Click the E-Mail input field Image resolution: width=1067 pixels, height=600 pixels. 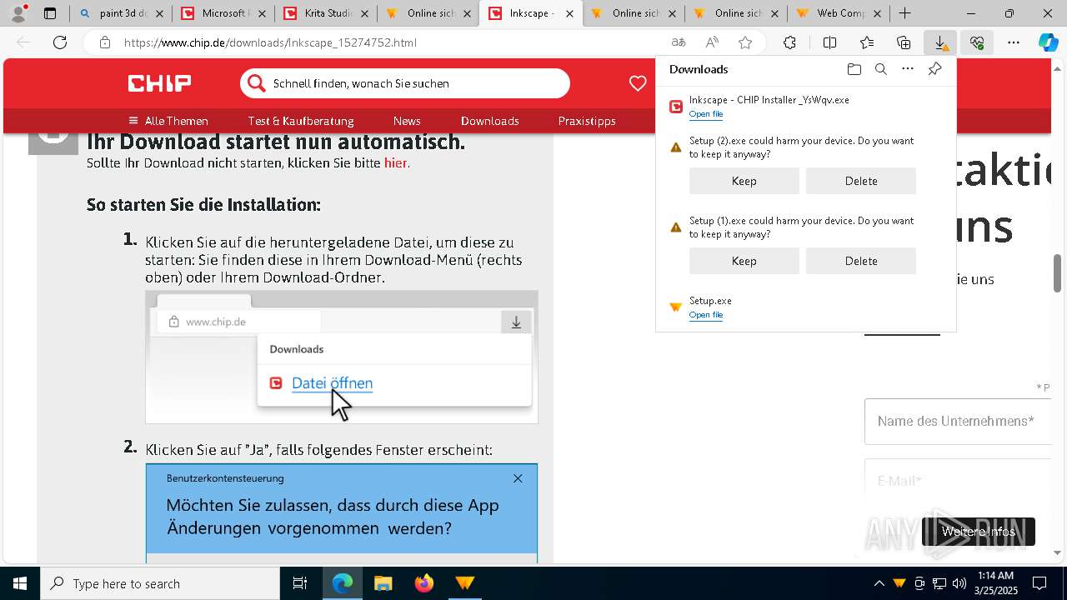(958, 481)
